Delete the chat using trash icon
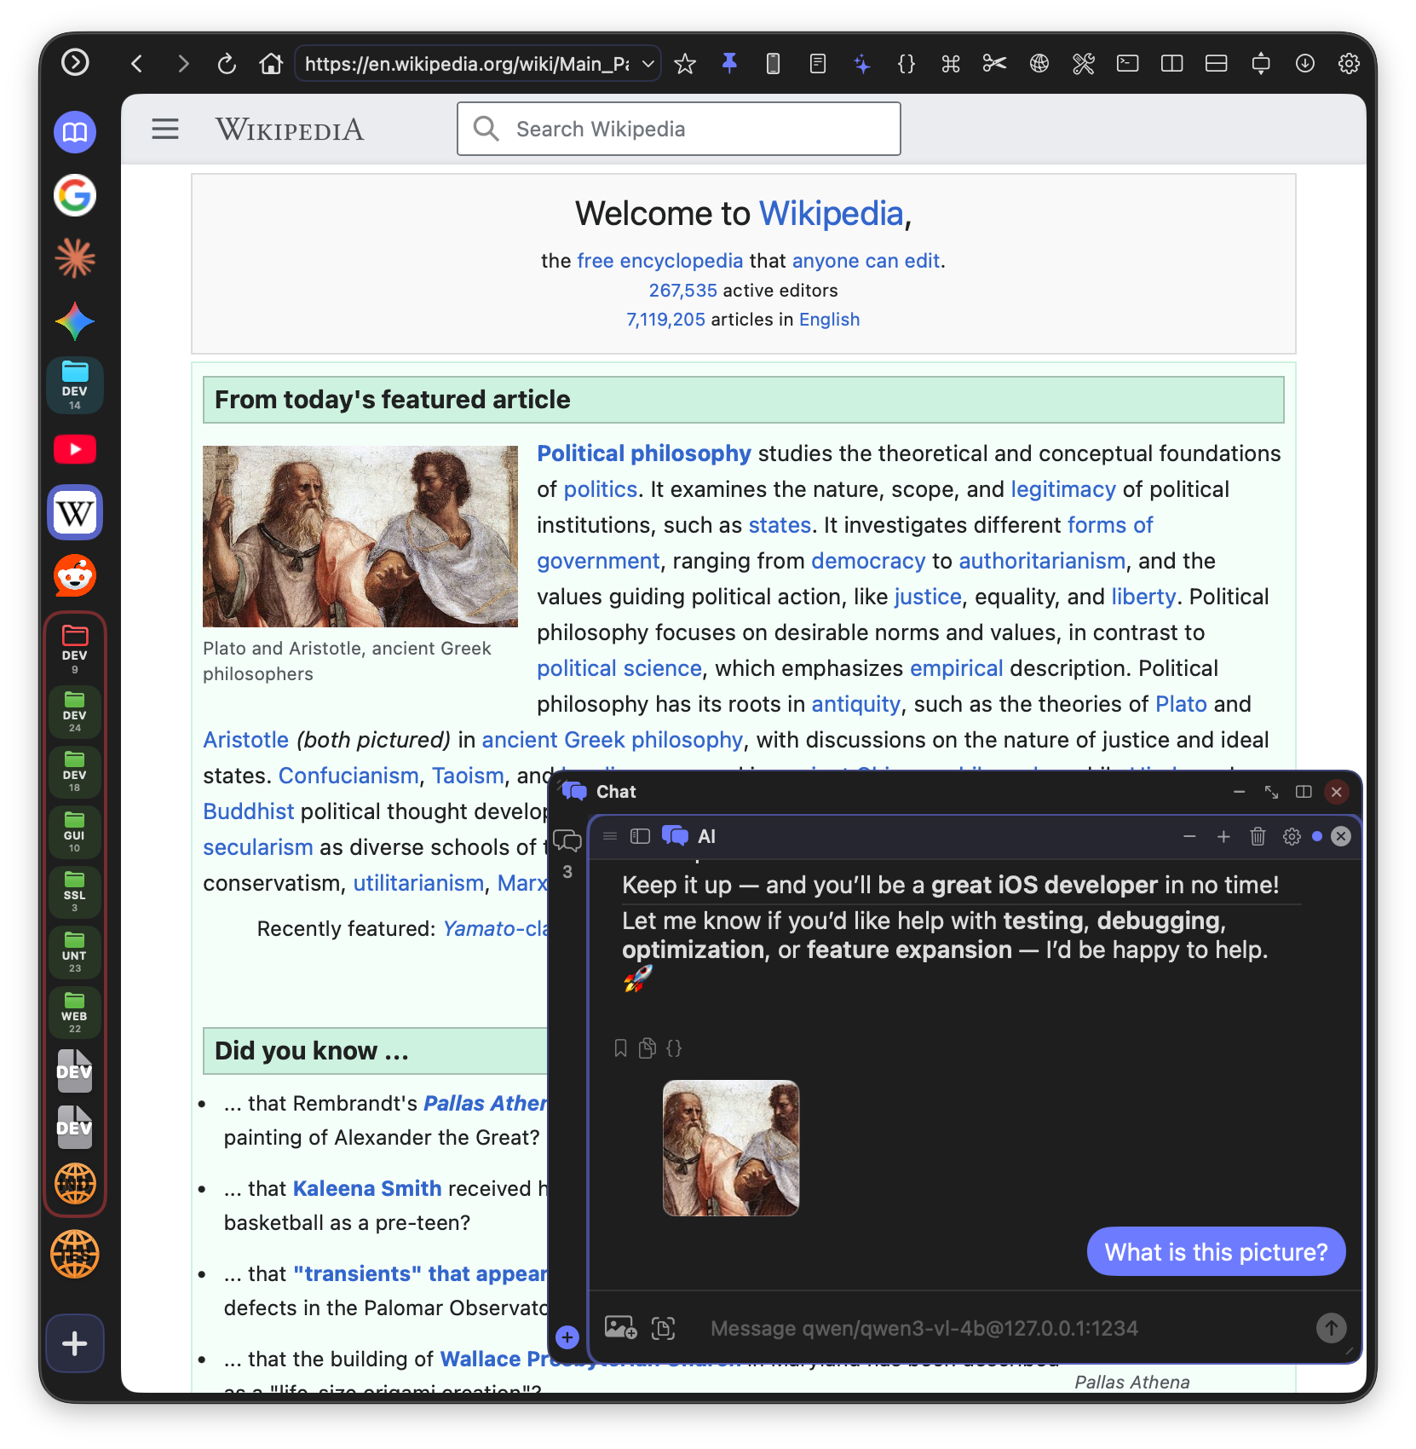Viewport: 1416px width, 1449px height. (1258, 837)
